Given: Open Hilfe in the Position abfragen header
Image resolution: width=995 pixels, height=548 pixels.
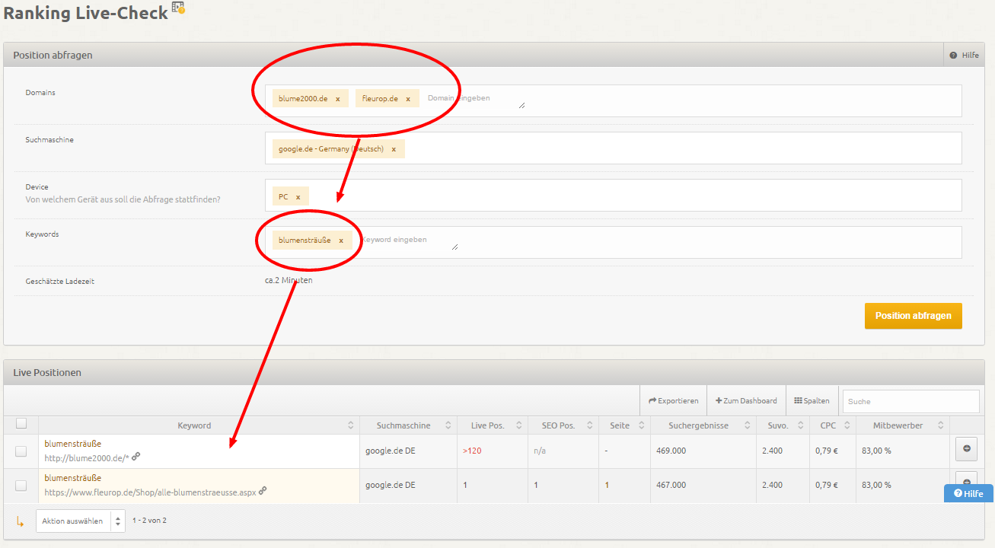Looking at the screenshot, I should (x=965, y=56).
